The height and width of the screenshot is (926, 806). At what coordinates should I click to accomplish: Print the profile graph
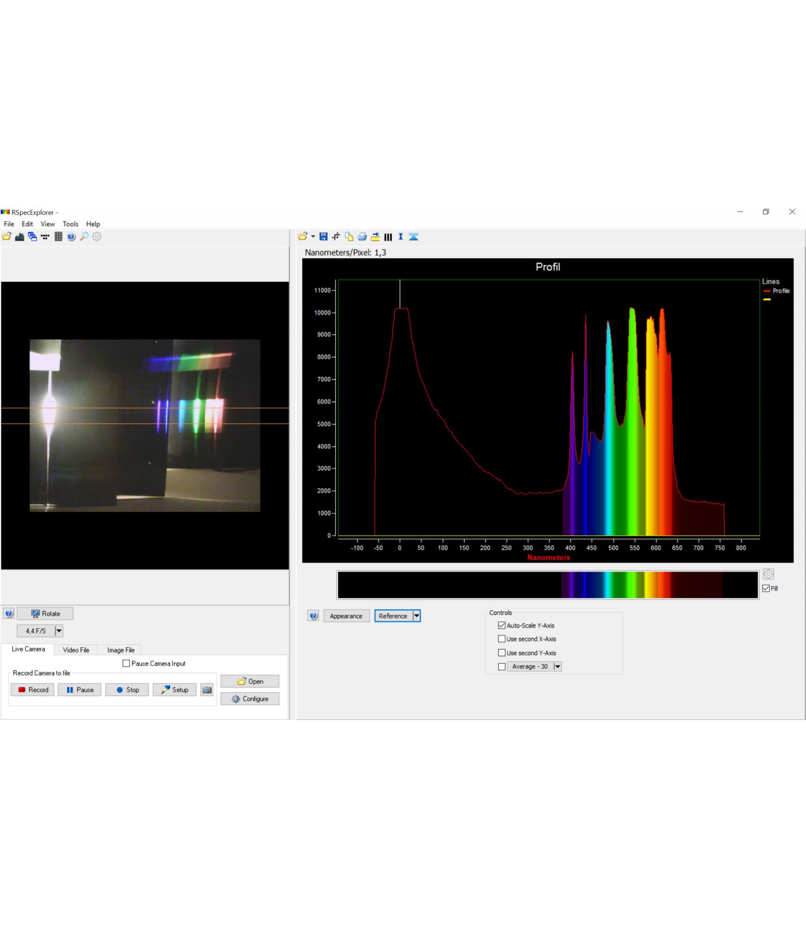(362, 236)
